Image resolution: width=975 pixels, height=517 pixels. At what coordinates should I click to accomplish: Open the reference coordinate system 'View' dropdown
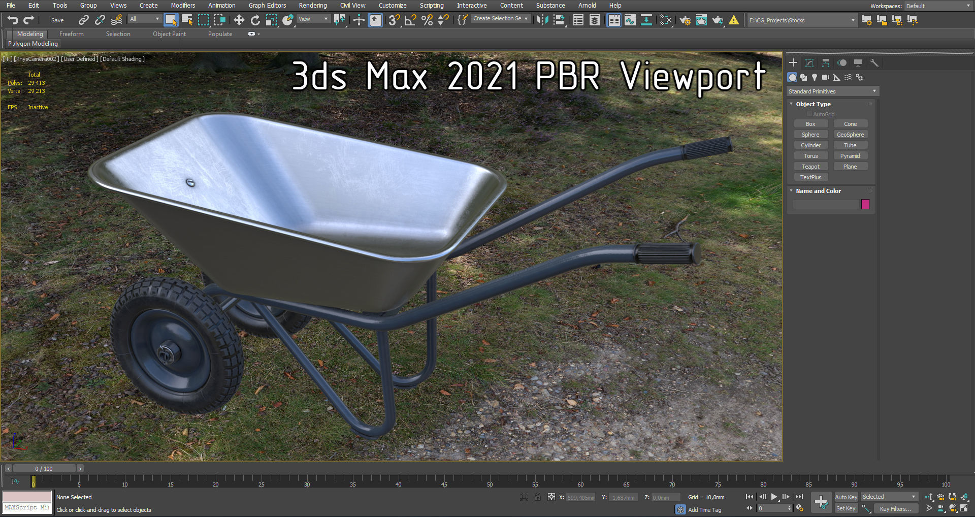point(313,19)
